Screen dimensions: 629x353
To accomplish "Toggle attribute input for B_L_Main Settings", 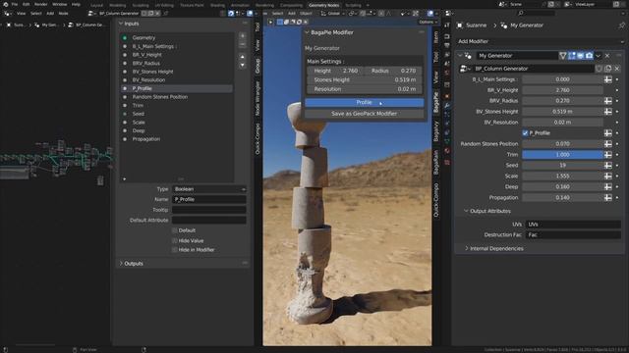I will (x=608, y=79).
